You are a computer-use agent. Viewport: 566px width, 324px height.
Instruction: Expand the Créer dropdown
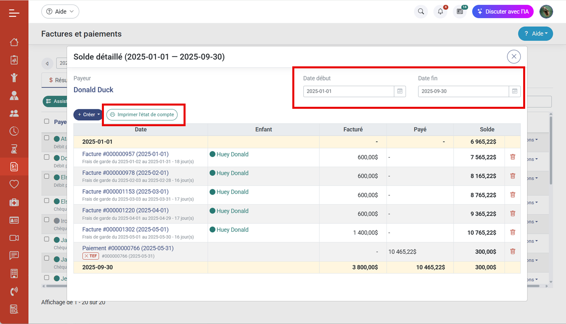pyautogui.click(x=88, y=114)
